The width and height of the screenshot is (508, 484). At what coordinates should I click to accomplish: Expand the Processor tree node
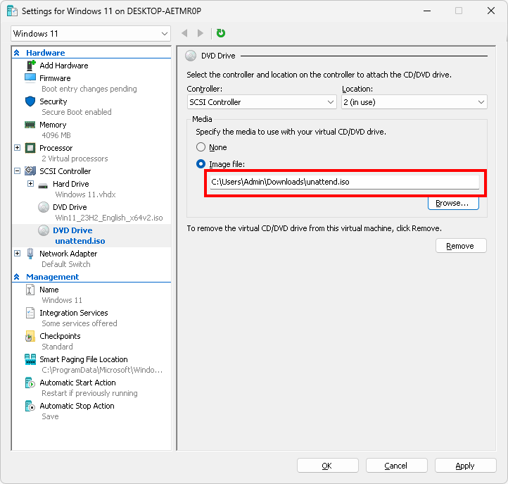click(17, 148)
